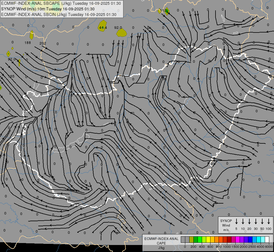Click the SBCAPE title line in header box
Viewport: 274px width, 252px height.
pos(61,3)
